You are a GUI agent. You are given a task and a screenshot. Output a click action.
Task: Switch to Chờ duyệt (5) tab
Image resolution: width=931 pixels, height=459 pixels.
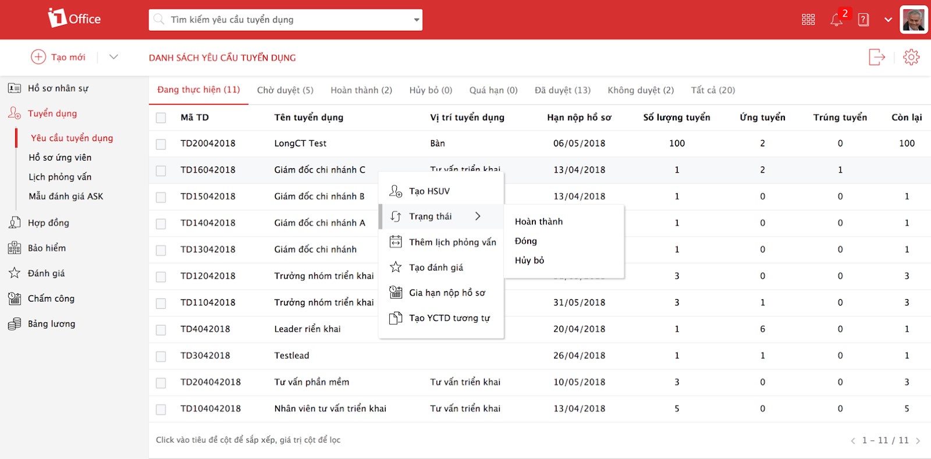coord(285,90)
